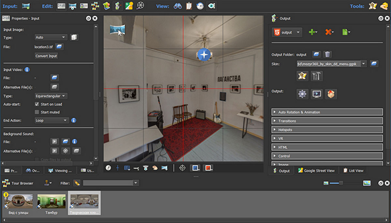
Task: Click the blue star hotspot in panorama
Action: click(x=204, y=55)
